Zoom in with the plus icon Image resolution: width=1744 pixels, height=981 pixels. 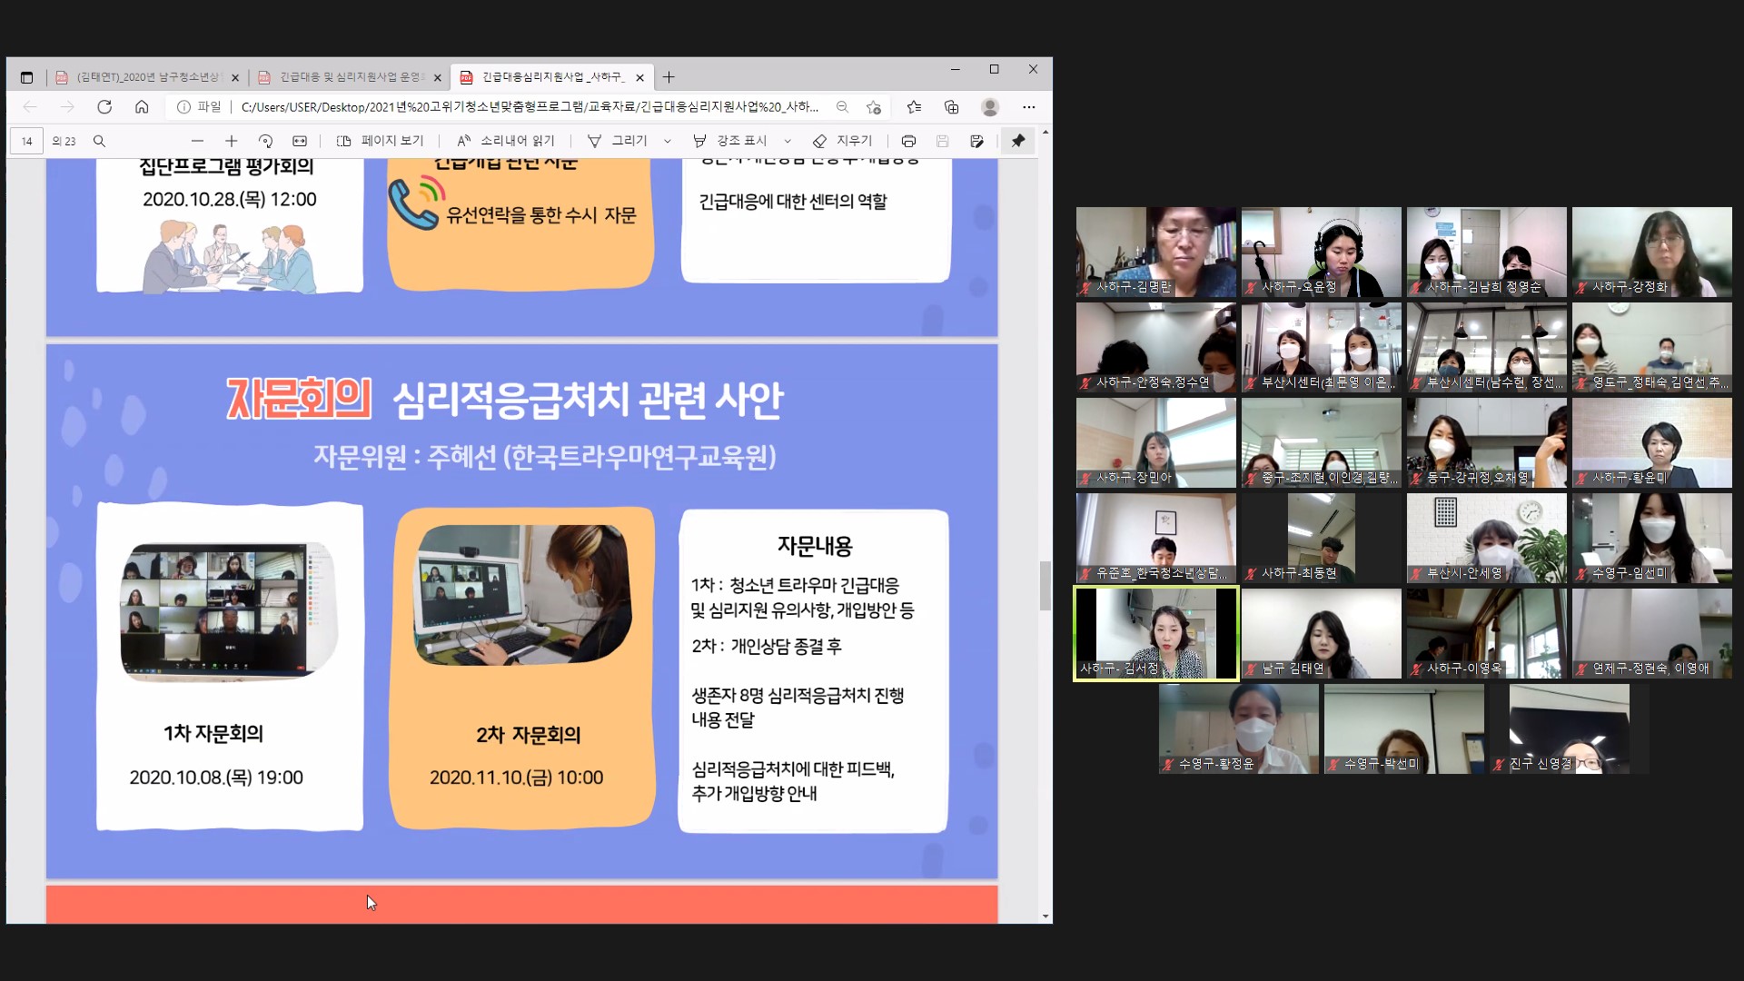(x=231, y=141)
